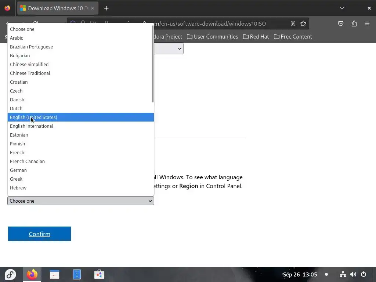376x282 pixels.
Task: Collapse the 'Choose one' language combo box
Action: click(x=80, y=201)
